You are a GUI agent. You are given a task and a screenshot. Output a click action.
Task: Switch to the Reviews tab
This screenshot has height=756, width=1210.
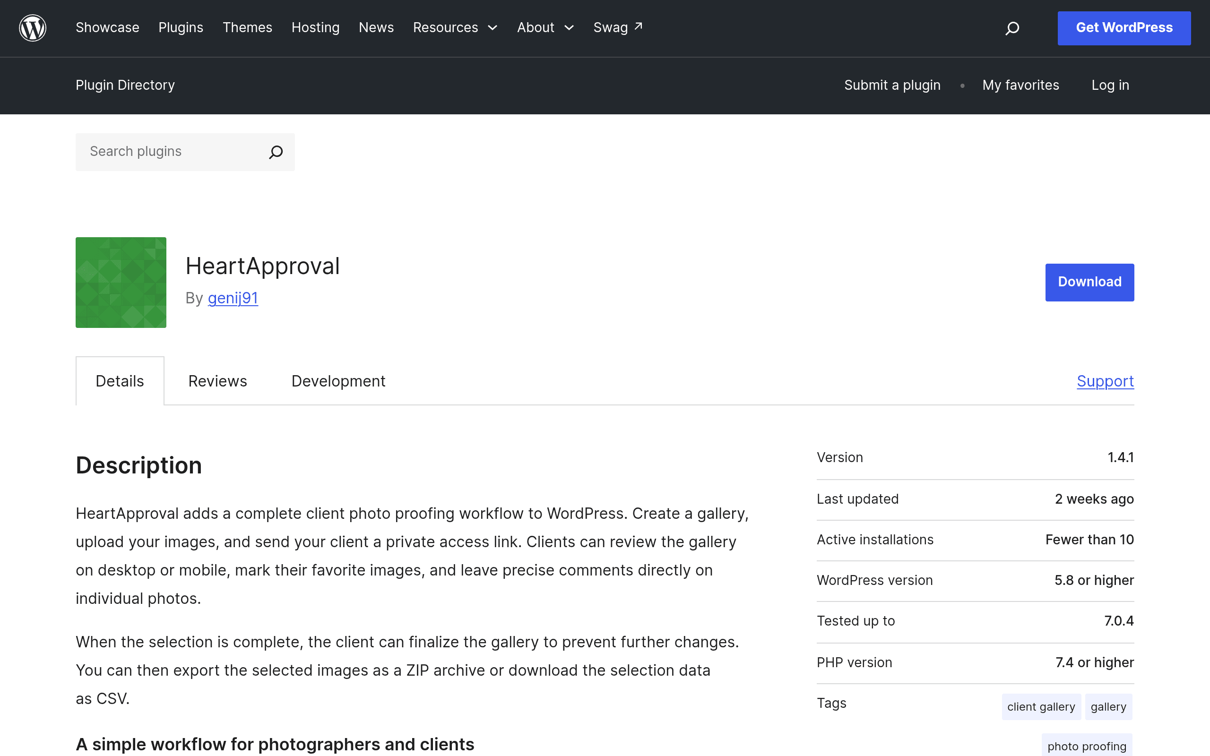(x=217, y=381)
